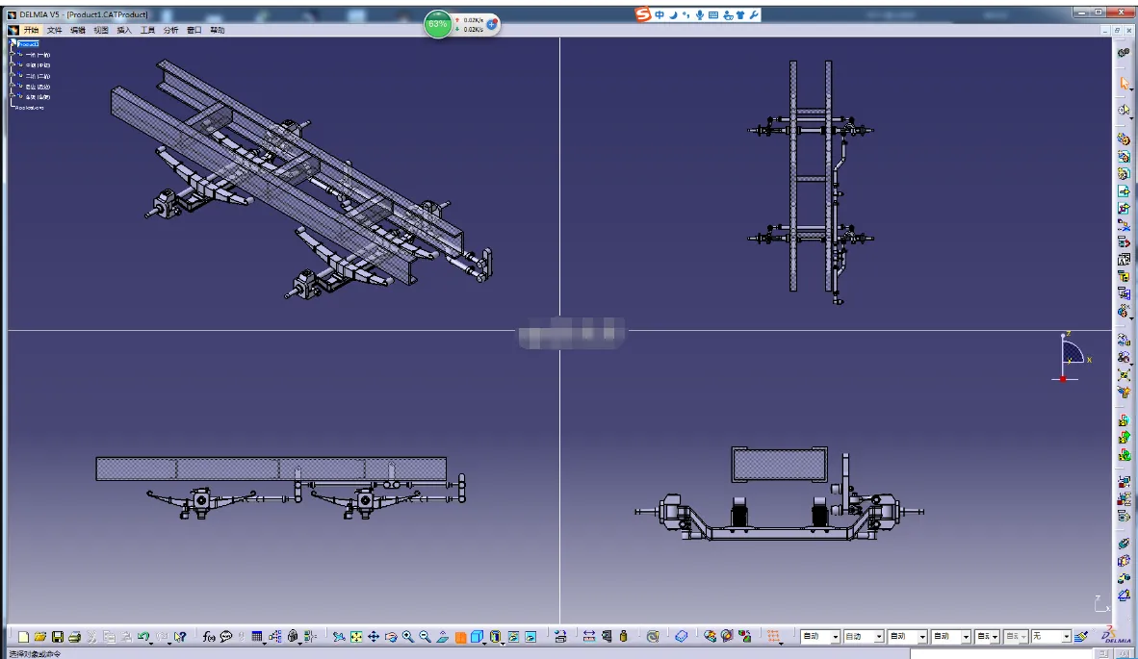Print using the printer icon
This screenshot has width=1138, height=659.
point(74,637)
